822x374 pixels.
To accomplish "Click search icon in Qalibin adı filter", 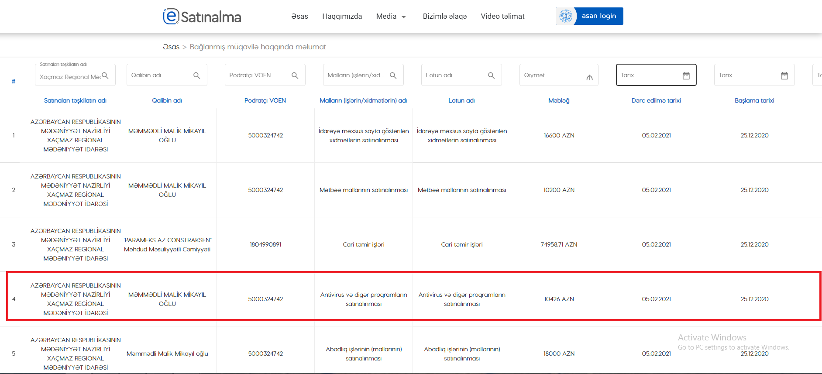I will tap(197, 75).
